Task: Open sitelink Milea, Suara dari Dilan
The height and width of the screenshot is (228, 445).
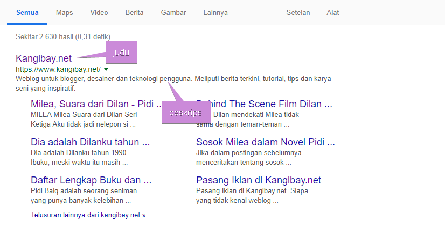Action: pyautogui.click(x=96, y=104)
